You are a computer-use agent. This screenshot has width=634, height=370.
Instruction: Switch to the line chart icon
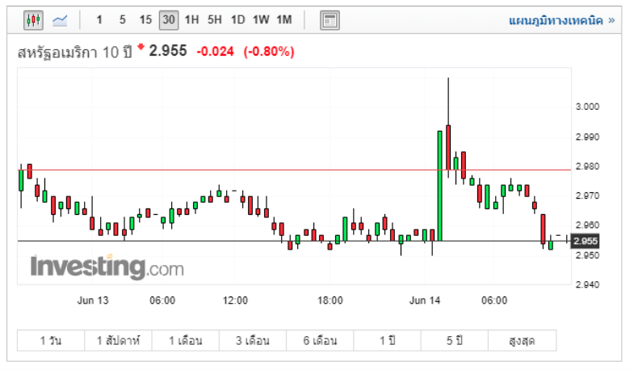[60, 19]
